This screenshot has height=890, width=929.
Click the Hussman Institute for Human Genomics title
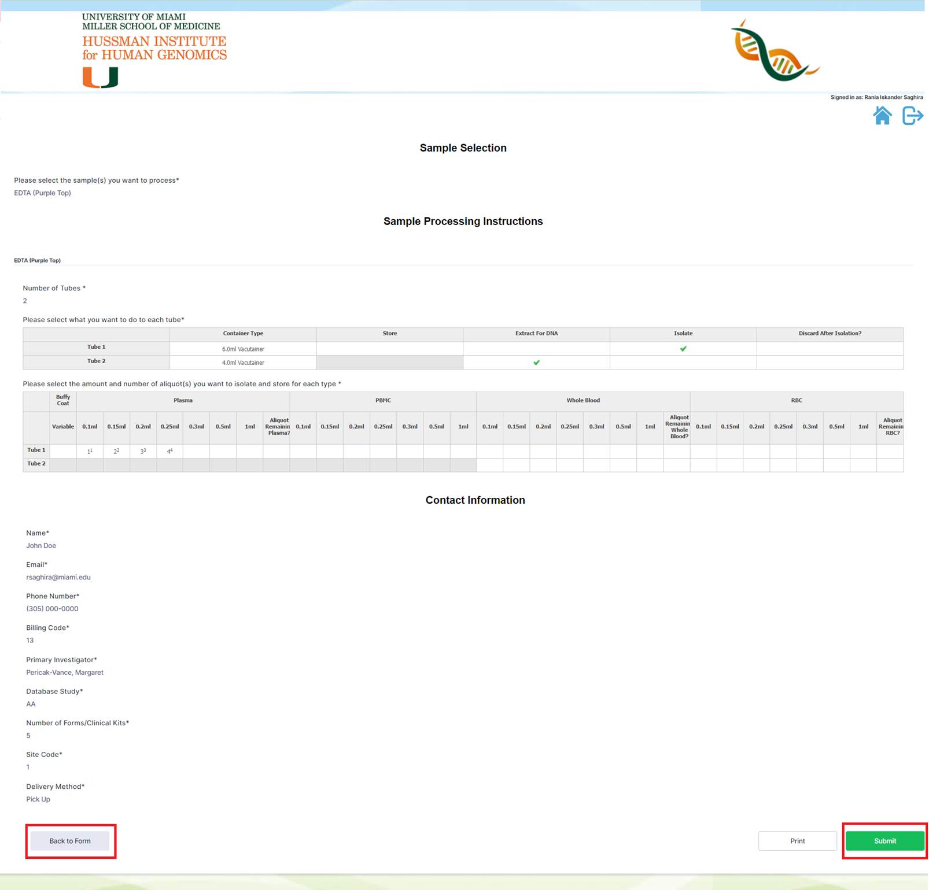click(x=154, y=48)
